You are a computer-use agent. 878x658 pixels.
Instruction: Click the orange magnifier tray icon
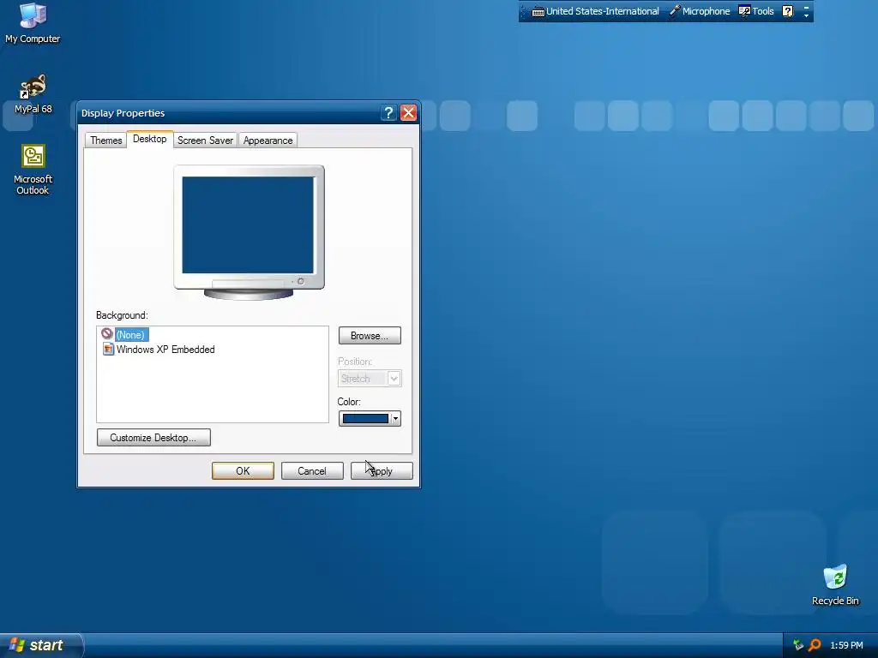[x=815, y=645]
